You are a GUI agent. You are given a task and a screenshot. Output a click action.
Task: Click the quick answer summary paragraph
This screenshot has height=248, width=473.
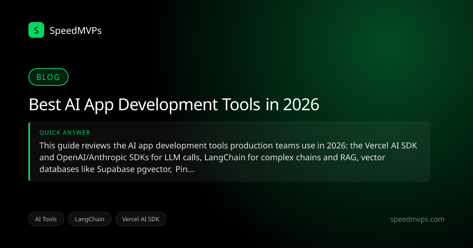point(228,157)
